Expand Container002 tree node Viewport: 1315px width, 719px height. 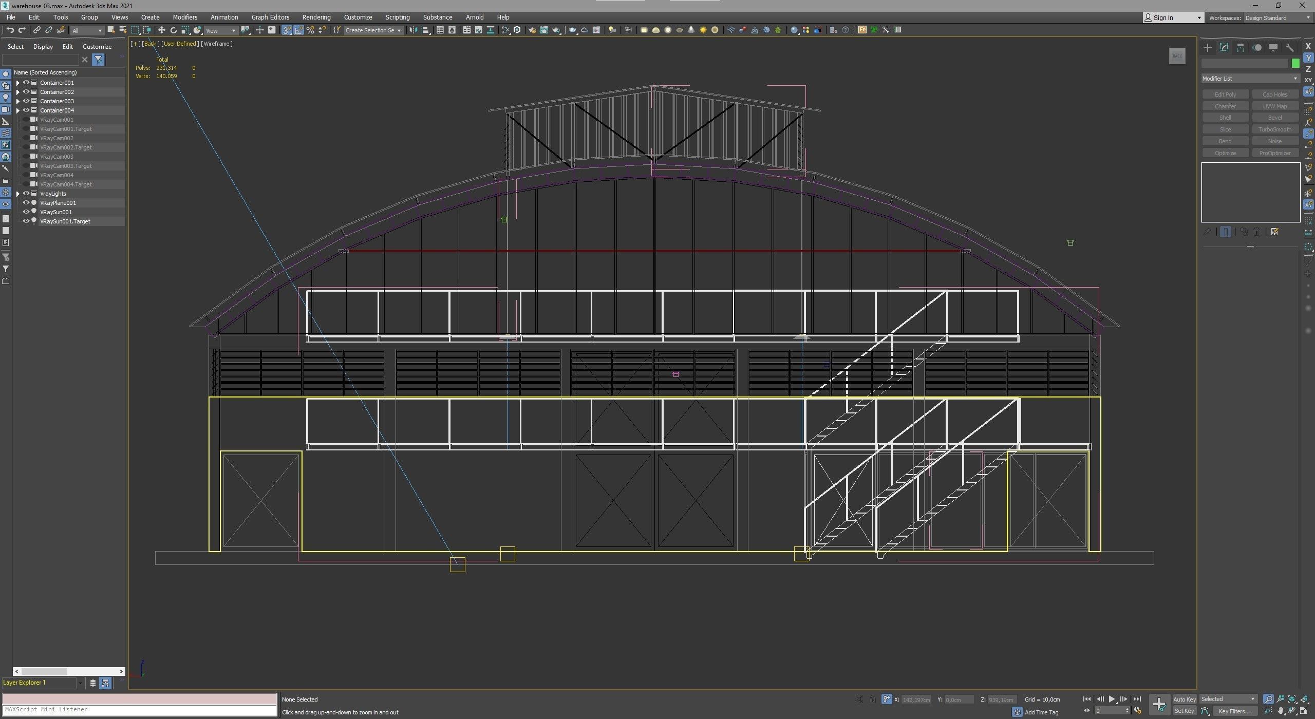[18, 92]
